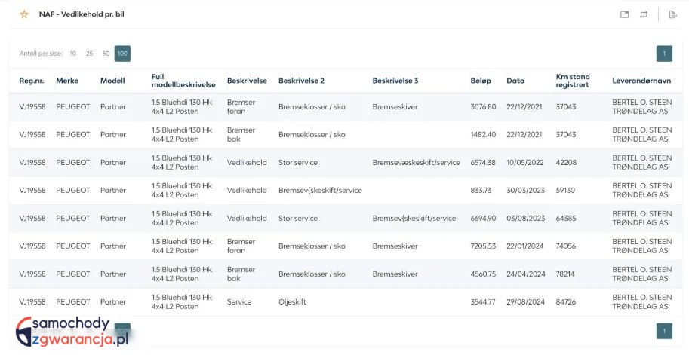Set 50 rows per page

[106, 54]
